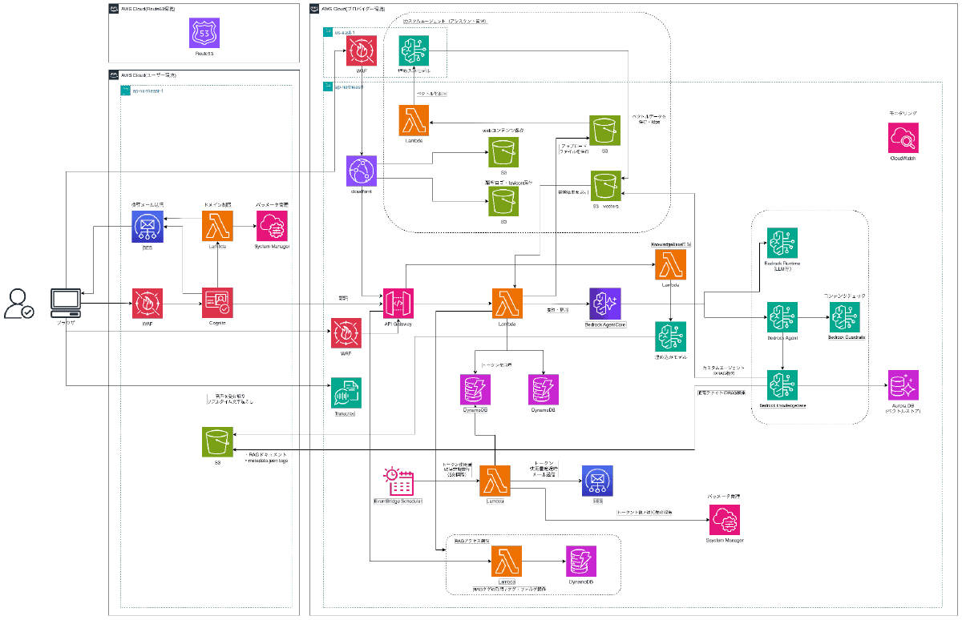
Task: Click the S3 vectors bucket icon
Action: coord(606,186)
